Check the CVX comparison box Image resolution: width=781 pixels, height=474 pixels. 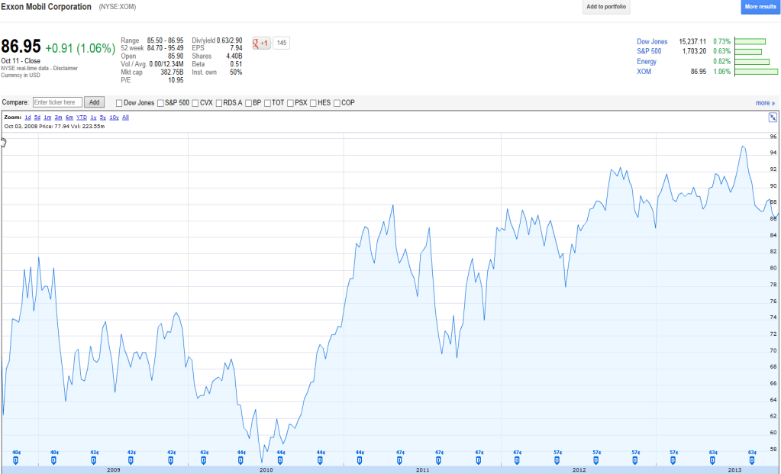tap(195, 103)
